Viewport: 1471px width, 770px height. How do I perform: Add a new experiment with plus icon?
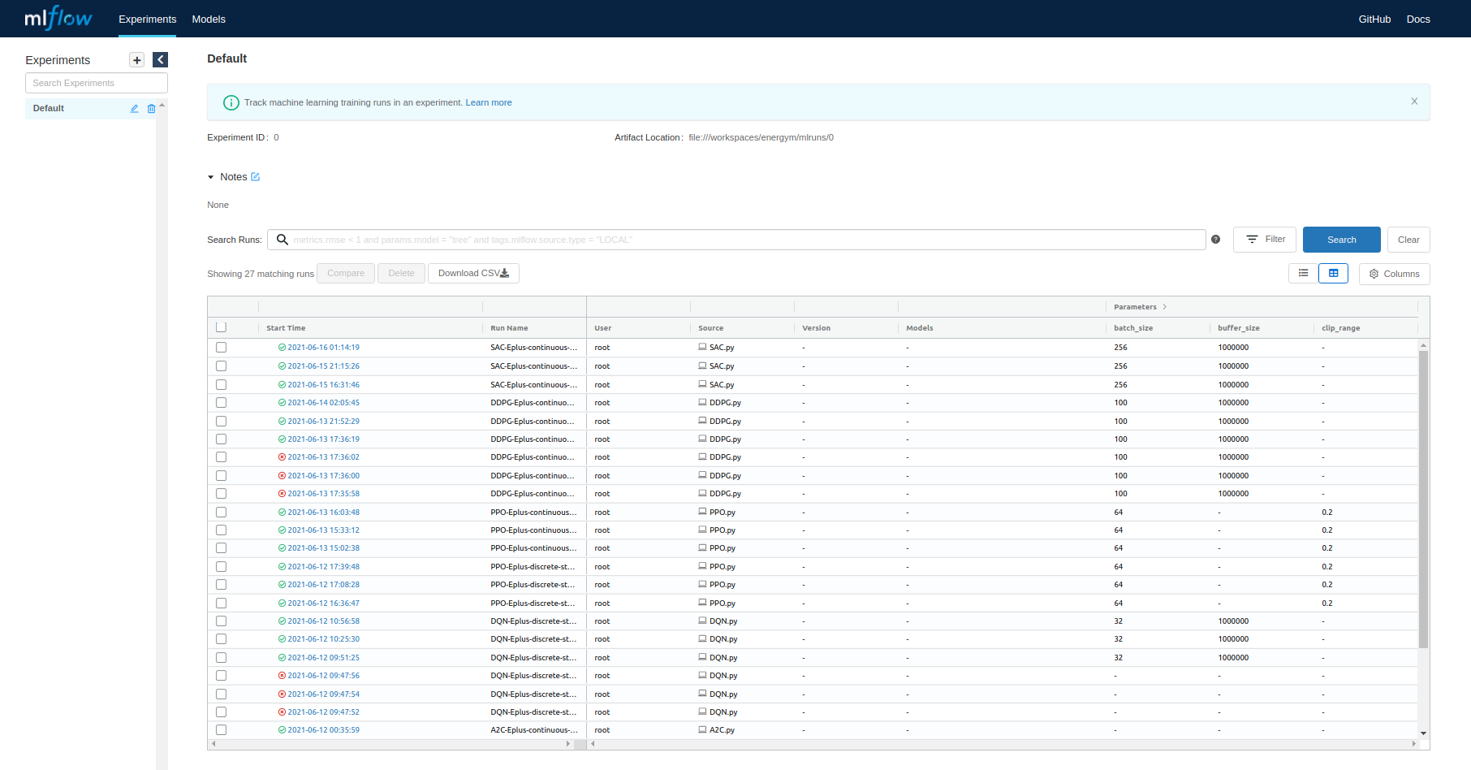pyautogui.click(x=137, y=60)
